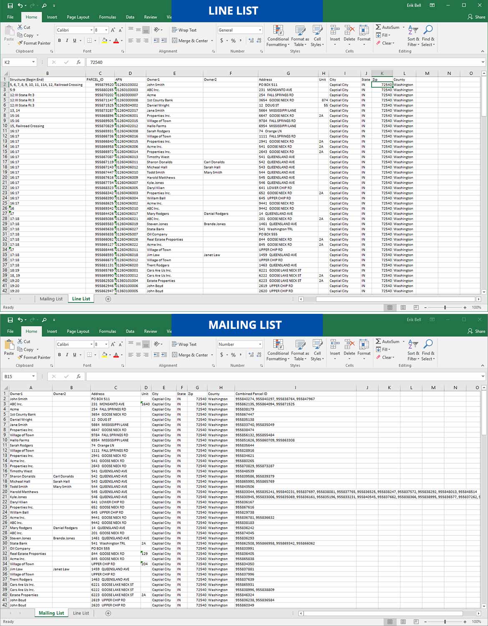Switch to the Insert tab in the Line List window
This screenshot has width=488, height=626.
pyautogui.click(x=52, y=17)
